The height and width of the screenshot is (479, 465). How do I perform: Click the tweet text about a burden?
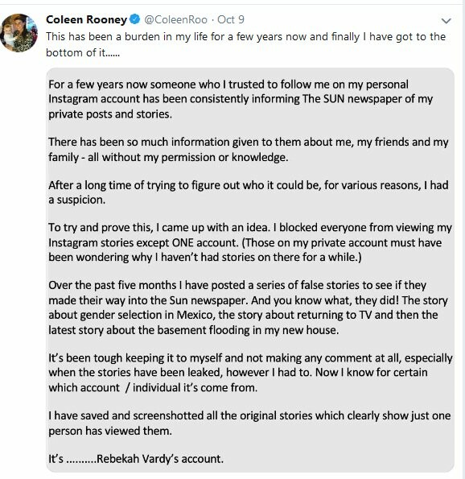[246, 37]
